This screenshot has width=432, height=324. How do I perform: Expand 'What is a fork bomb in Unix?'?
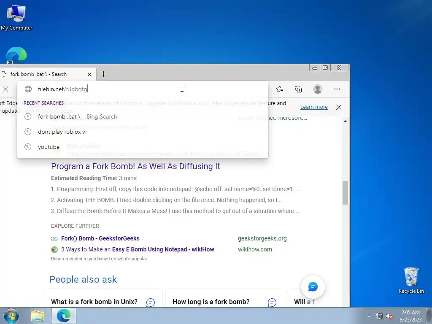(103, 298)
